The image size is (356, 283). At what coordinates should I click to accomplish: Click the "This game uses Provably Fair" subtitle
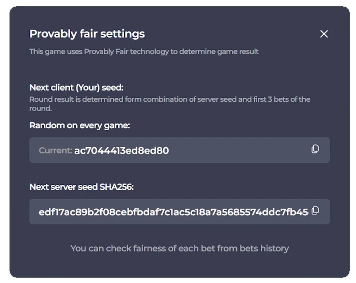click(144, 51)
